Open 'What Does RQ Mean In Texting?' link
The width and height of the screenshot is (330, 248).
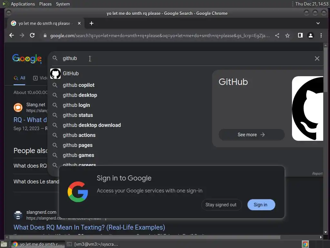(x=89, y=227)
